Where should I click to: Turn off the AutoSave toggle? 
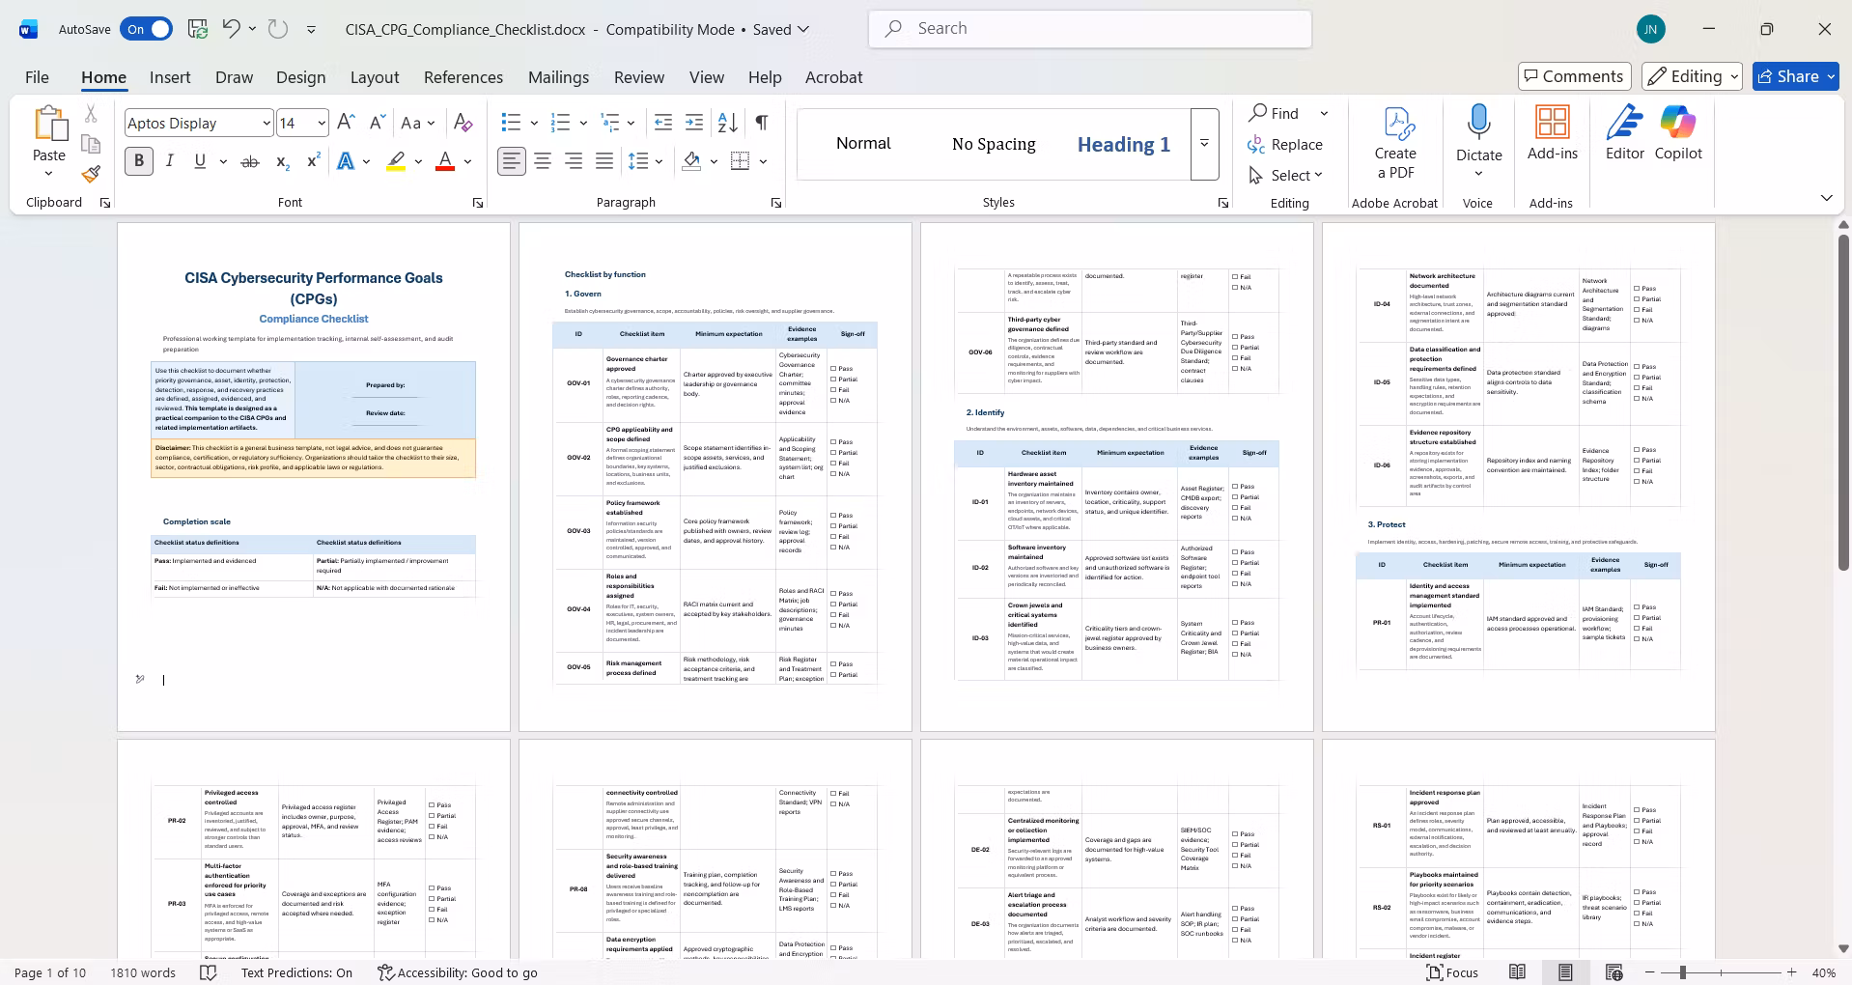(x=146, y=29)
